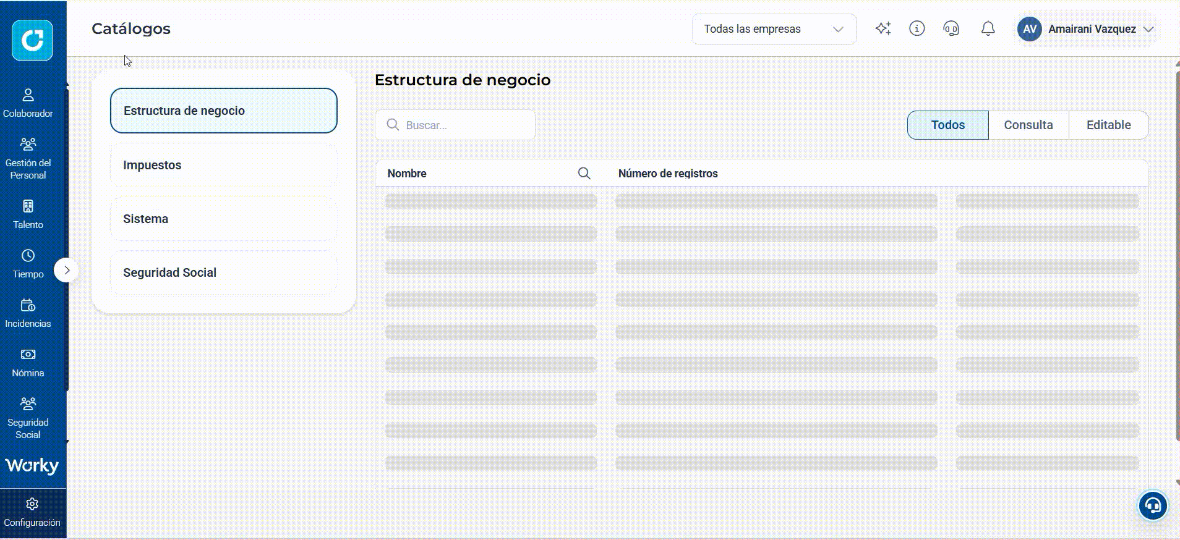Click the support headset icon in header

click(951, 28)
